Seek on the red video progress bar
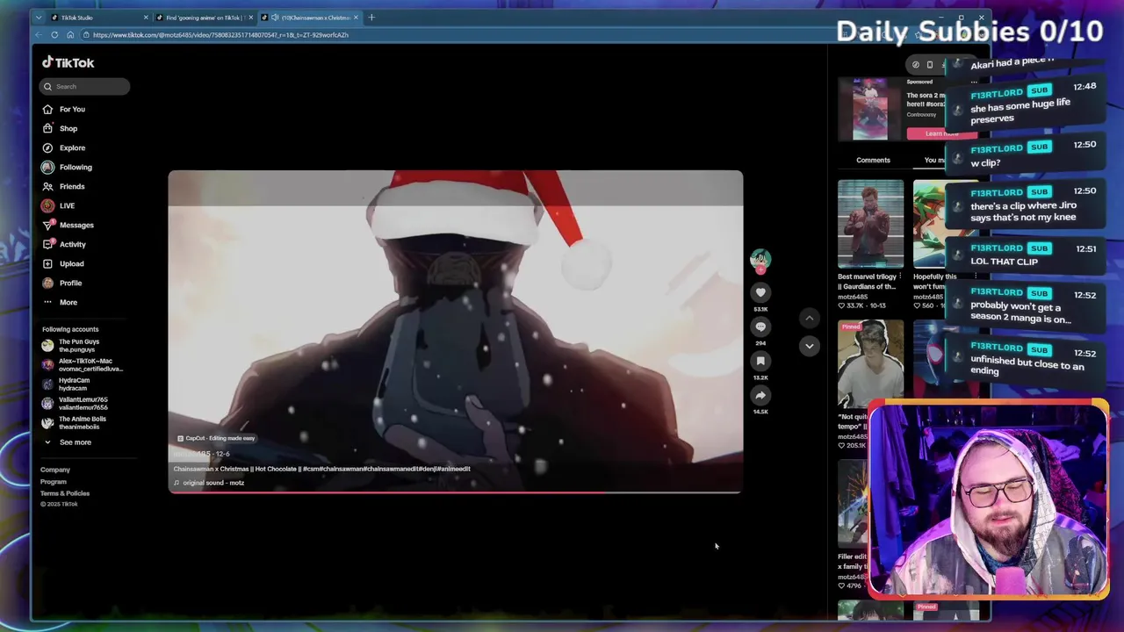Viewport: 1124px width, 632px height. pos(455,492)
